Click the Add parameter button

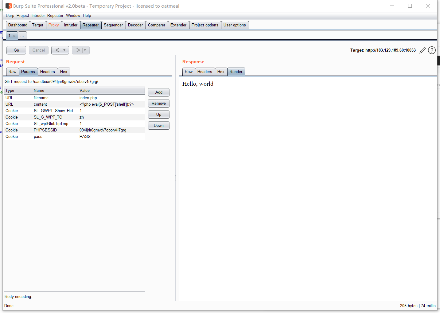tap(159, 92)
